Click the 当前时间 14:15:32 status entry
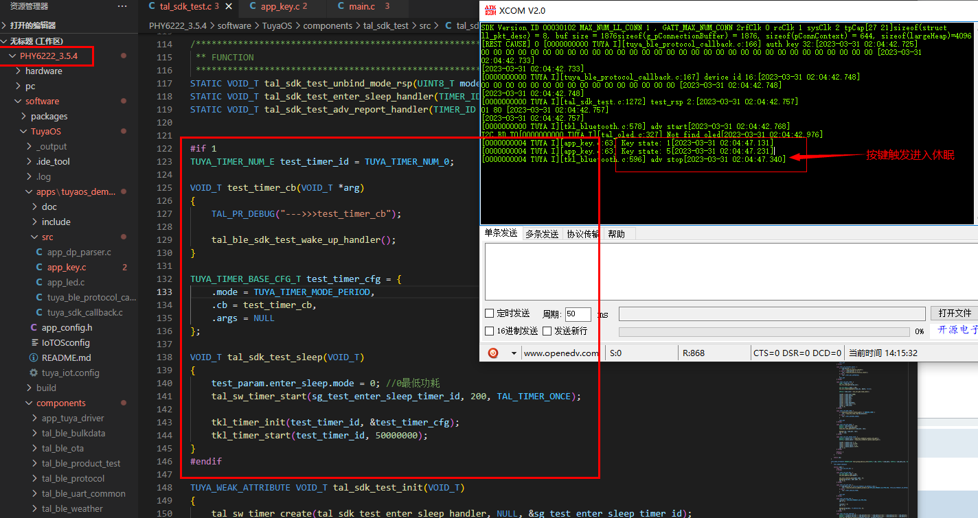 pos(883,353)
